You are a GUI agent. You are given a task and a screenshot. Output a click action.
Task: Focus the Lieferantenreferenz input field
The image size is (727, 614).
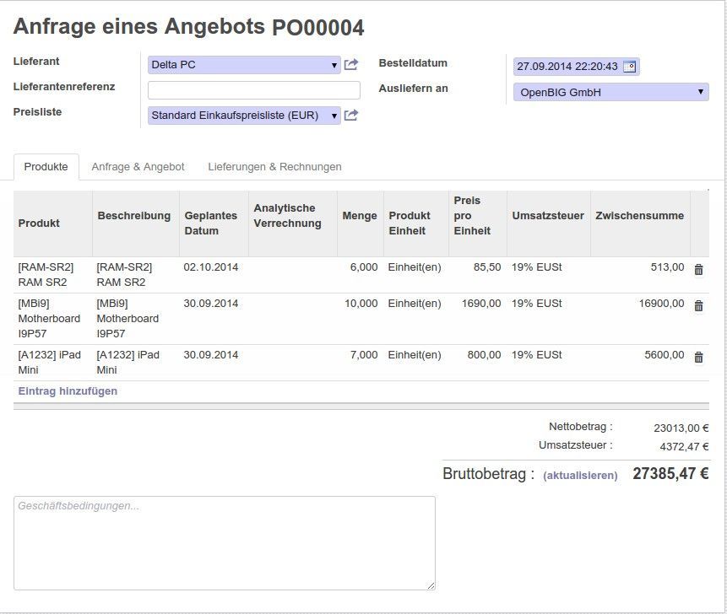pos(253,90)
